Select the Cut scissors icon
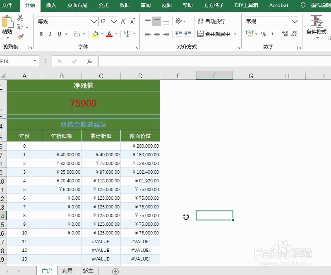The width and height of the screenshot is (331, 275). click(x=20, y=18)
